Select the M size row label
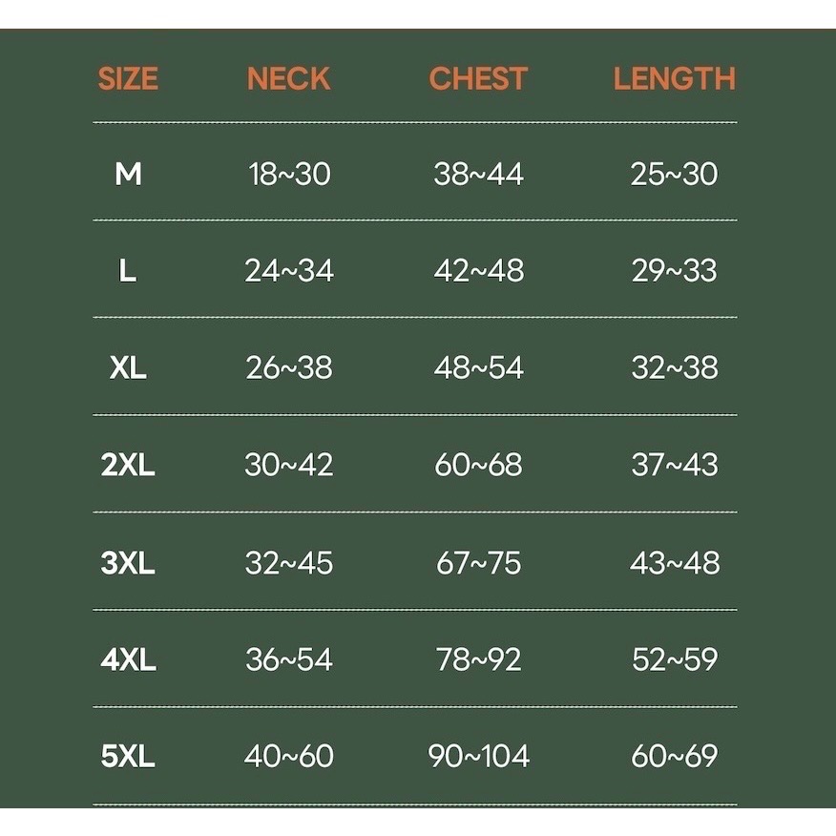The height and width of the screenshot is (836, 836). pos(128,174)
